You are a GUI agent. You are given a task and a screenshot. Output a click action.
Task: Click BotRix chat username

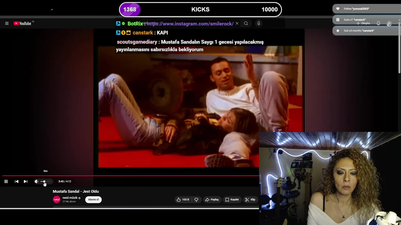point(135,23)
